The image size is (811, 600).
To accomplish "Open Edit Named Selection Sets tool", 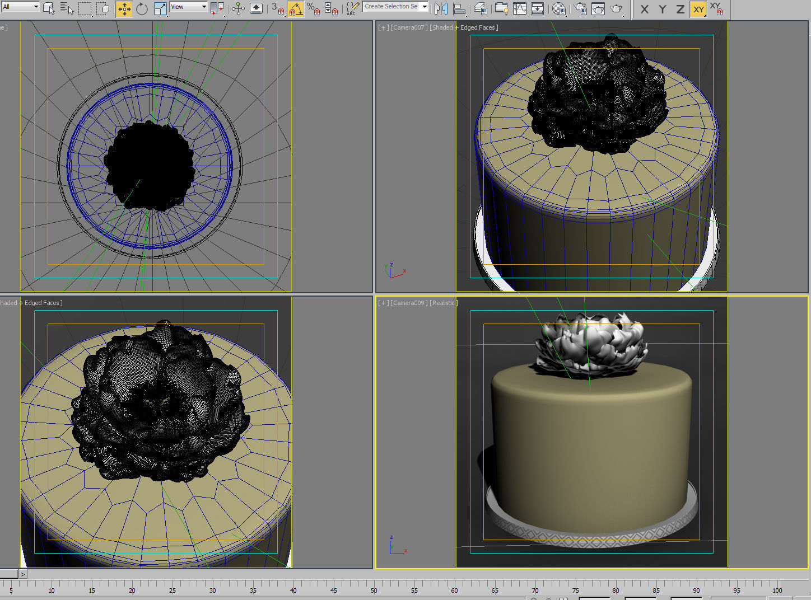I will pos(352,8).
